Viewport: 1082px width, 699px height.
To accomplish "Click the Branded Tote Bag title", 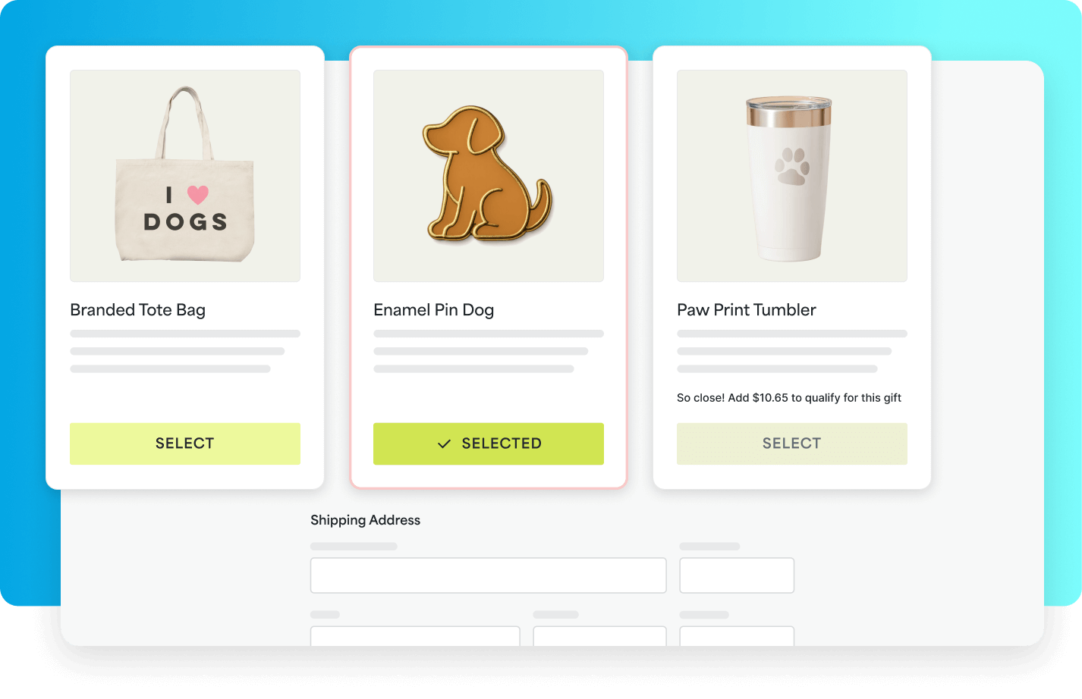I will 137,310.
